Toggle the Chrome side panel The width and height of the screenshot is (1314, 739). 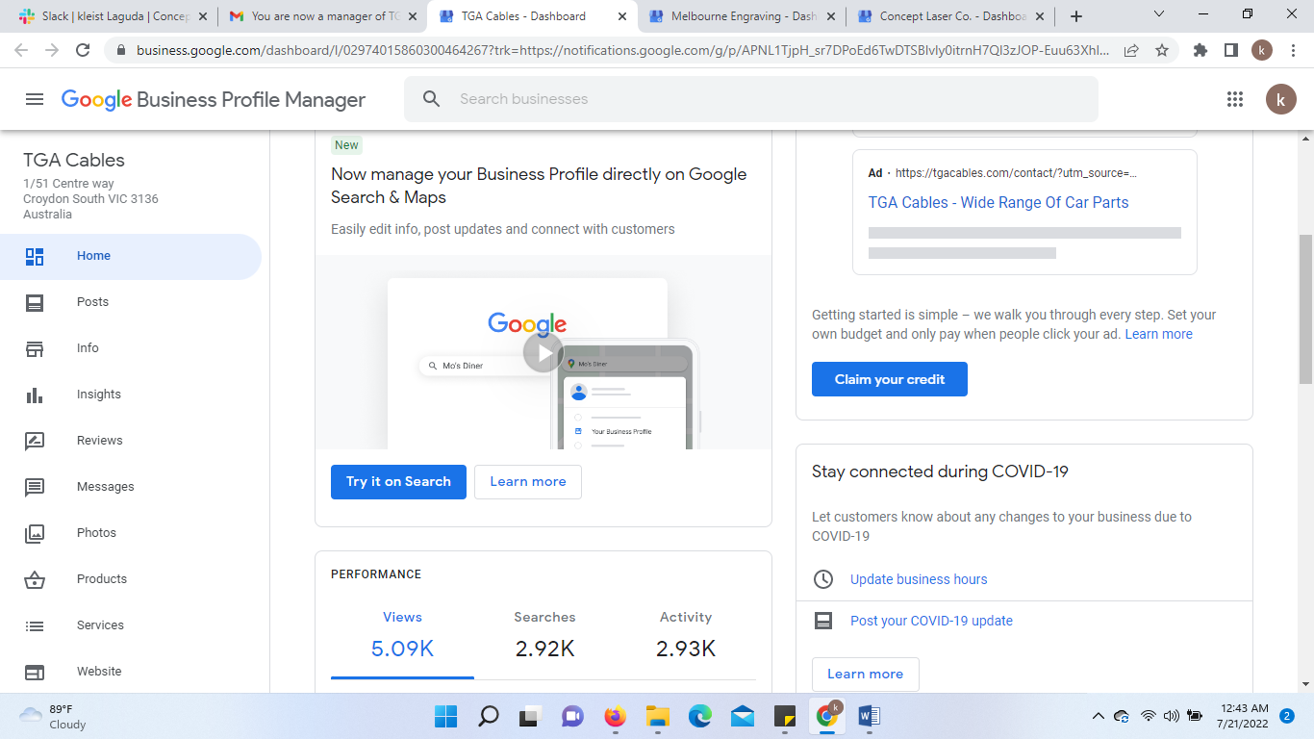(x=1230, y=50)
